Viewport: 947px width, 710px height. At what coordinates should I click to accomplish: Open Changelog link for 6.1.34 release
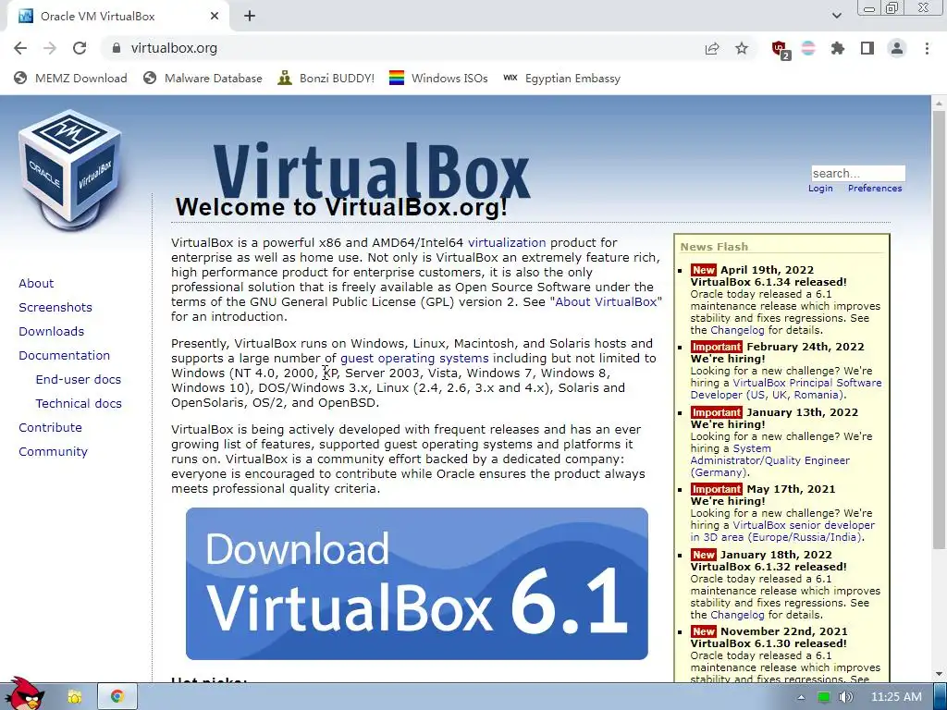click(737, 330)
